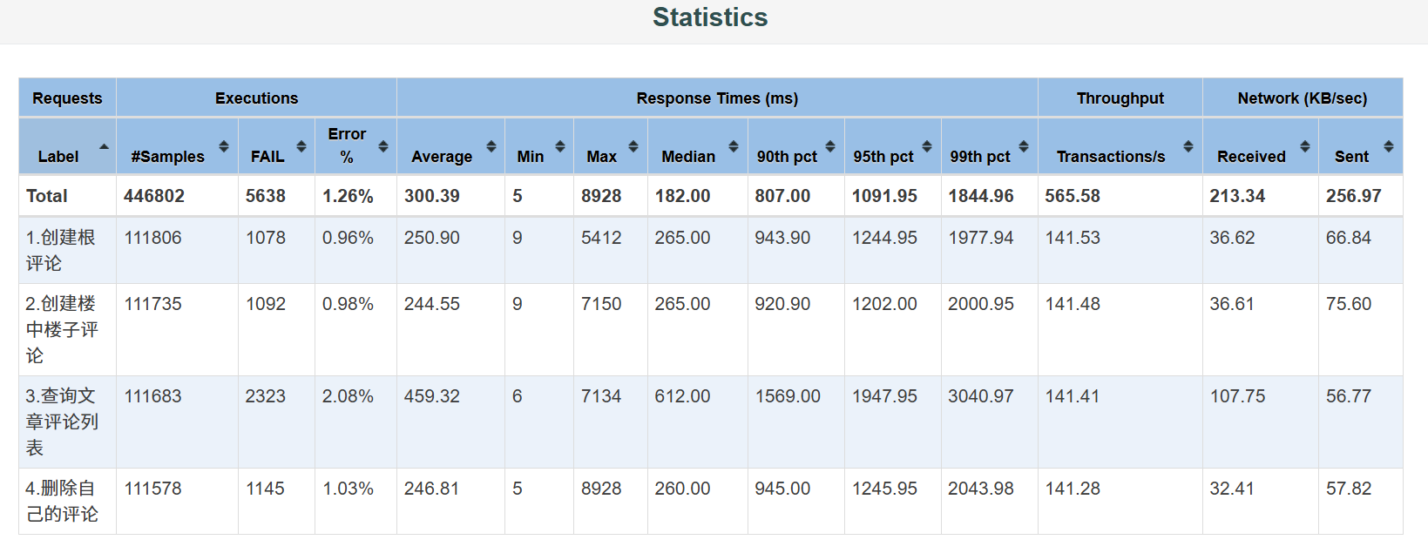Click sort arrows beside Average header
Image resolution: width=1428 pixels, height=560 pixels.
pyautogui.click(x=491, y=146)
